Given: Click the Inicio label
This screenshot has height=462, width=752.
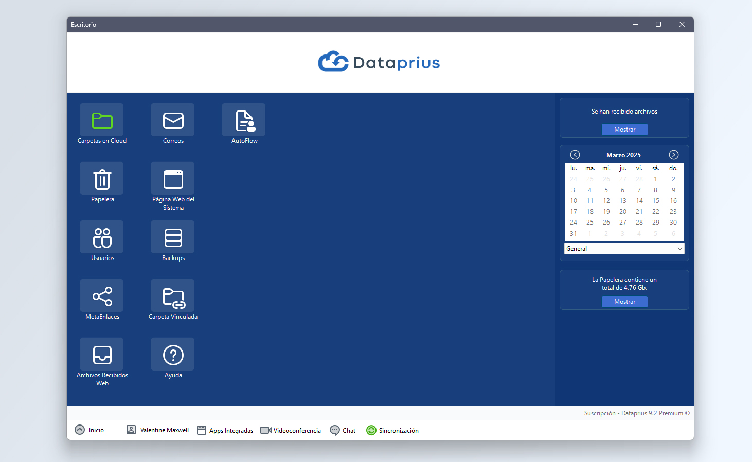Looking at the screenshot, I should 96,430.
